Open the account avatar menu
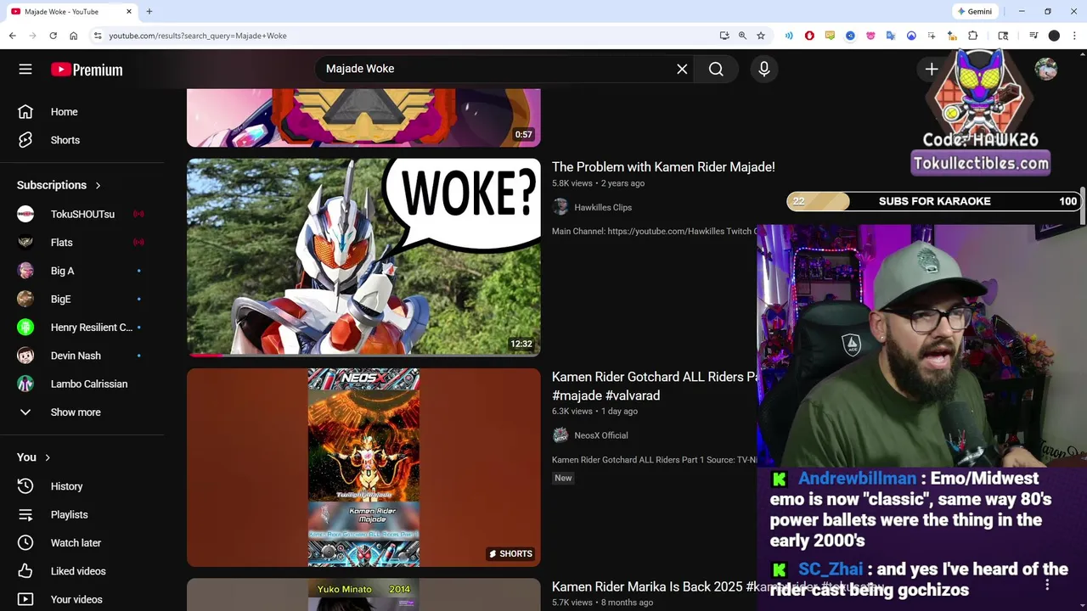 1046,69
